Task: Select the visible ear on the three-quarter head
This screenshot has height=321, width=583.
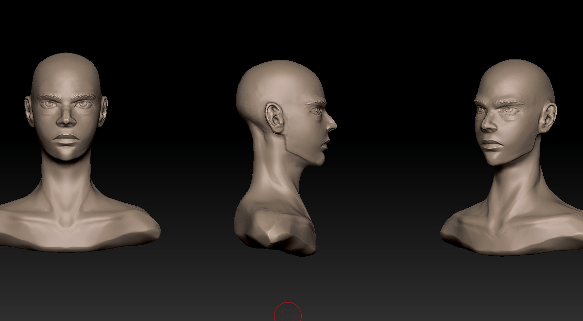Action: (x=549, y=119)
